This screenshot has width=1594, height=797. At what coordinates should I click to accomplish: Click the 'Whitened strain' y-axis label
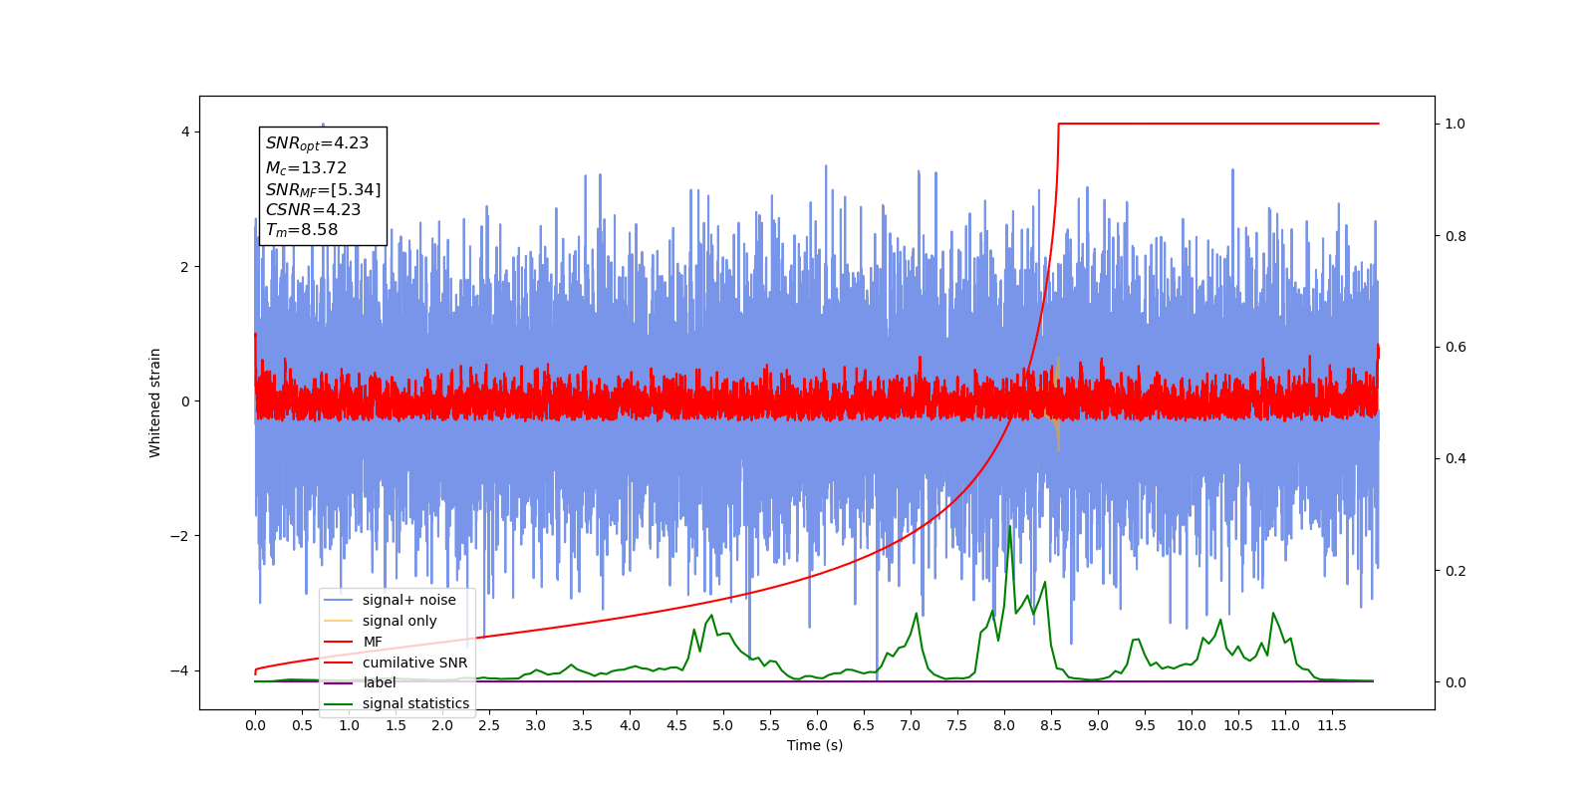pyautogui.click(x=155, y=402)
